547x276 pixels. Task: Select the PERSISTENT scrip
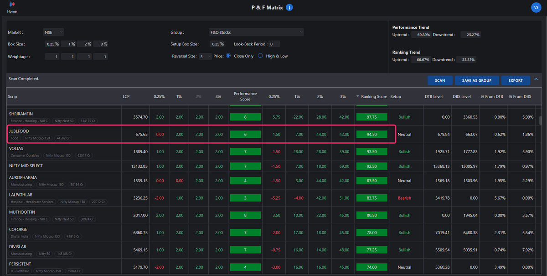tap(20, 264)
